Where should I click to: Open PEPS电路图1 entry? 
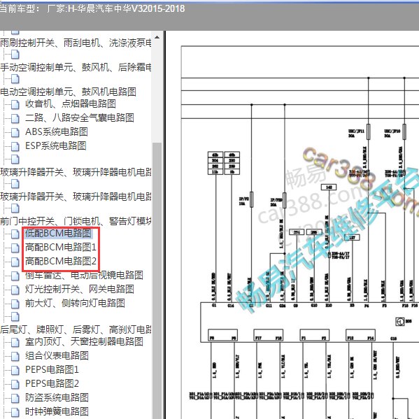tap(52, 369)
